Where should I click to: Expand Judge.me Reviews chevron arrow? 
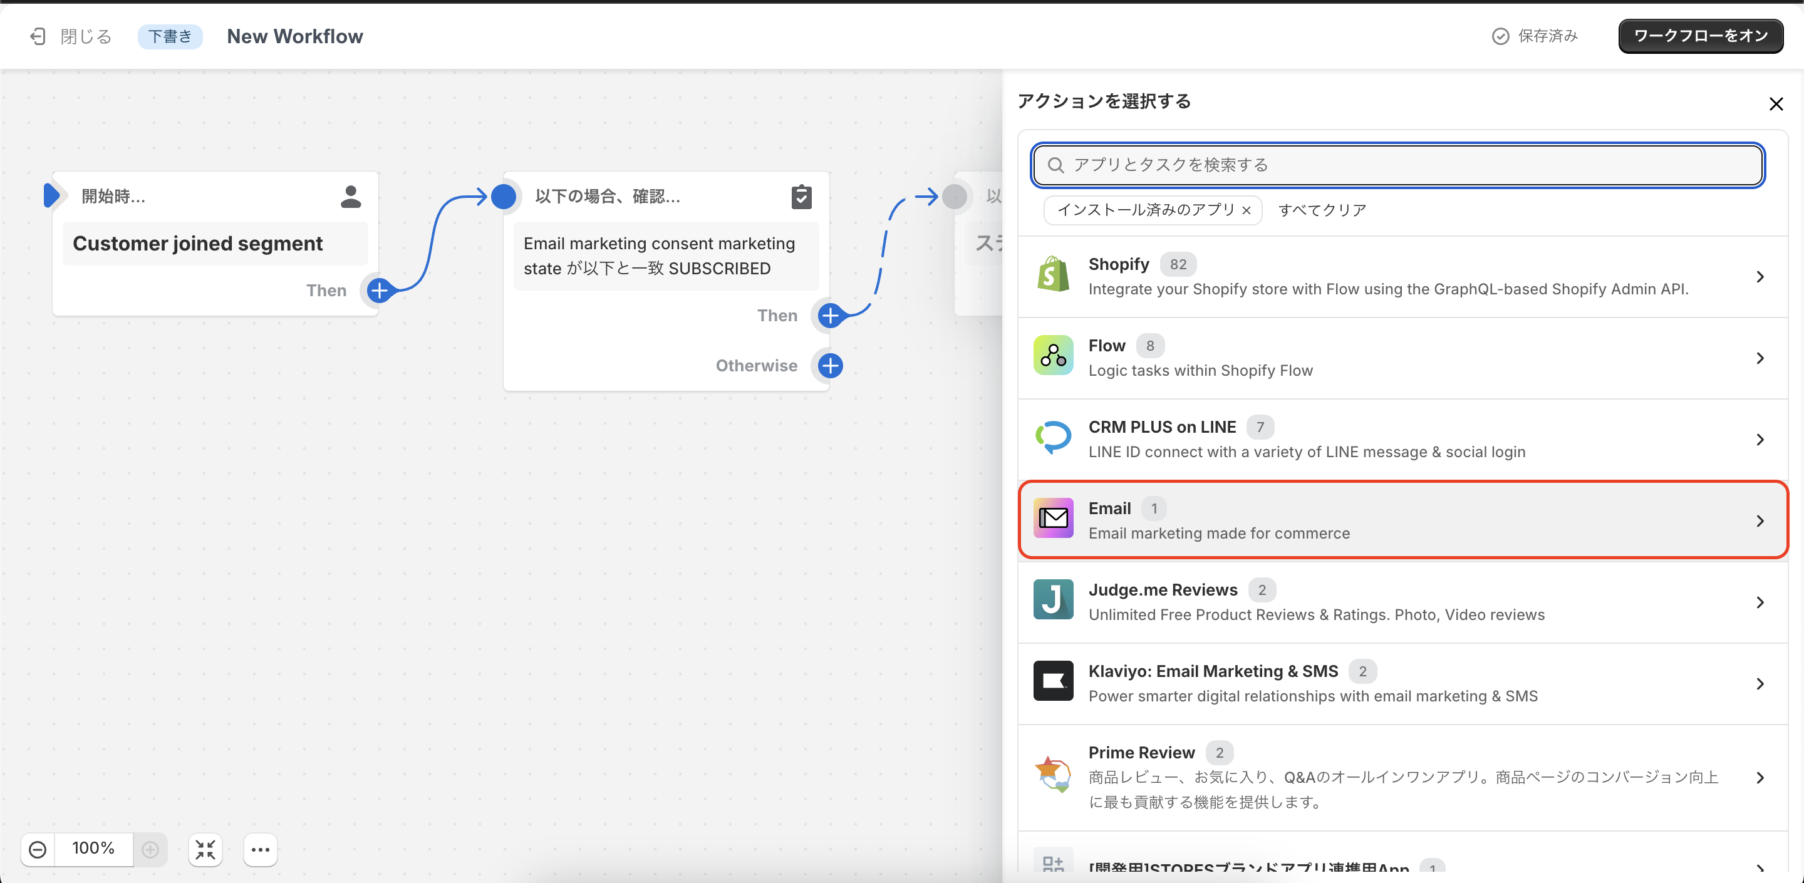pyautogui.click(x=1759, y=603)
